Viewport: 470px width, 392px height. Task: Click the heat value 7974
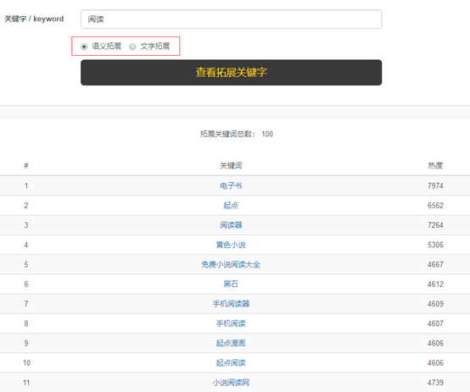(435, 185)
